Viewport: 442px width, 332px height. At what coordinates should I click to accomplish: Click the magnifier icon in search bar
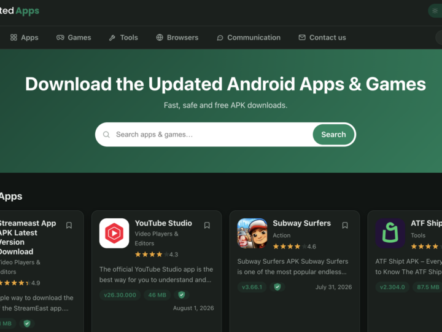click(106, 135)
